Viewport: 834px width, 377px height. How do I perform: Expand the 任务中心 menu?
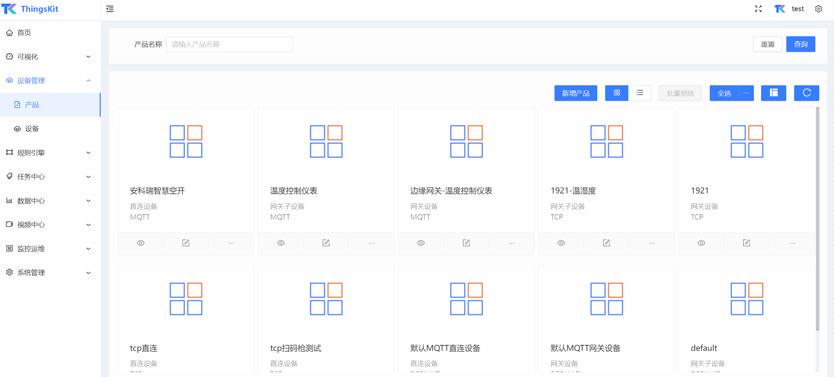50,177
